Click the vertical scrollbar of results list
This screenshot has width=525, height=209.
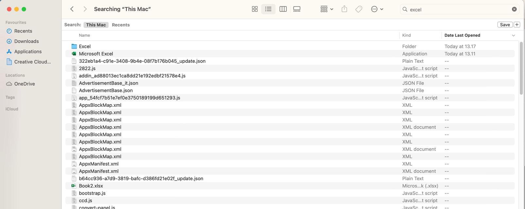pyautogui.click(x=521, y=69)
